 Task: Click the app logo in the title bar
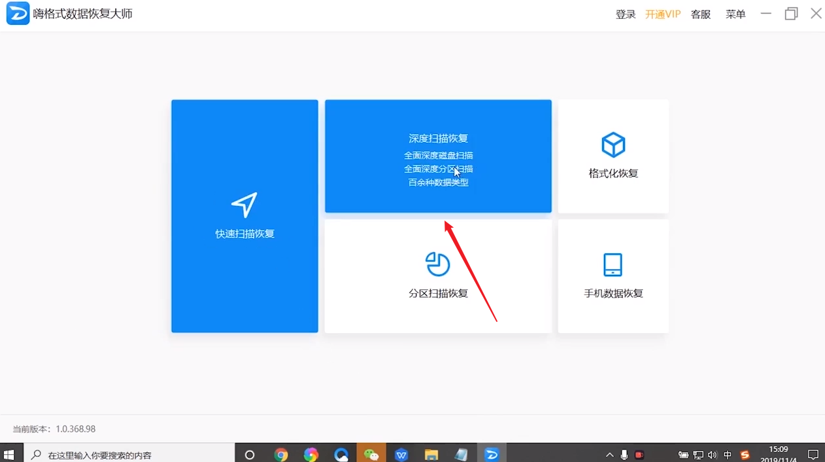[x=18, y=14]
